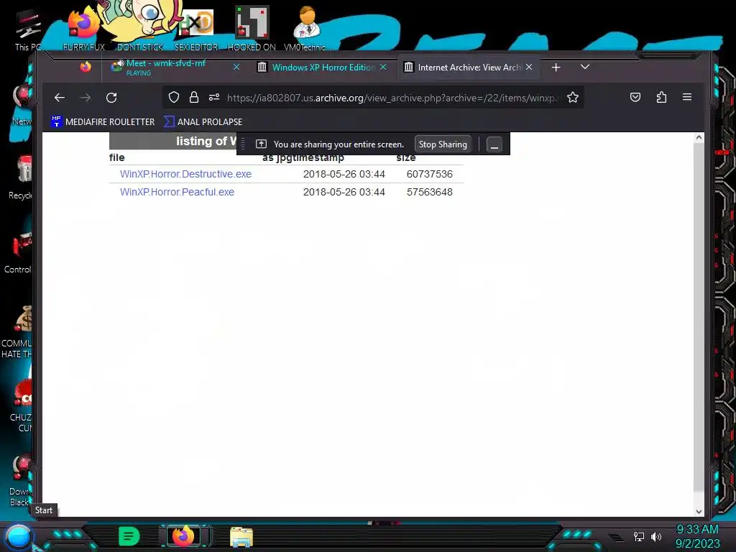The image size is (736, 552).
Task: Click the file column header
Action: [117, 157]
